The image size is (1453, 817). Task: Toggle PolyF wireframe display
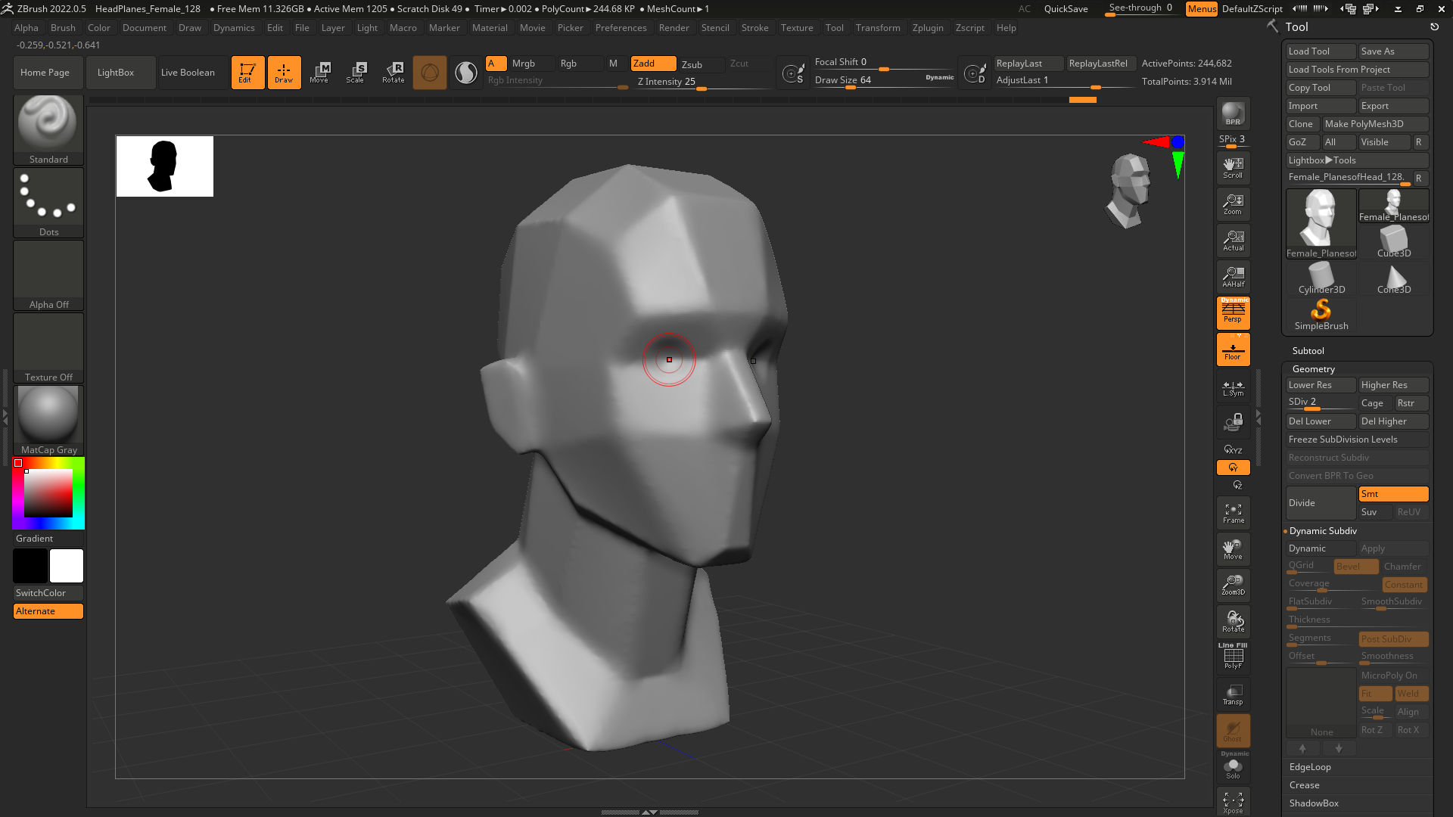click(x=1233, y=657)
